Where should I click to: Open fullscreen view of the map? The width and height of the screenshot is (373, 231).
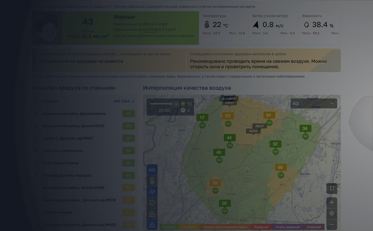point(332,188)
